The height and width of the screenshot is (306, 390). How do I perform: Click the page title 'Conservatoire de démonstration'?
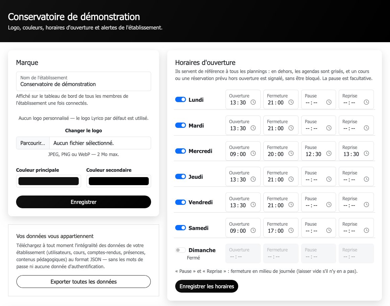[x=74, y=17]
